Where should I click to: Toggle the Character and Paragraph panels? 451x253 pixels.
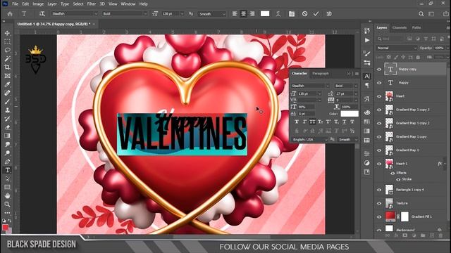pos(292,14)
